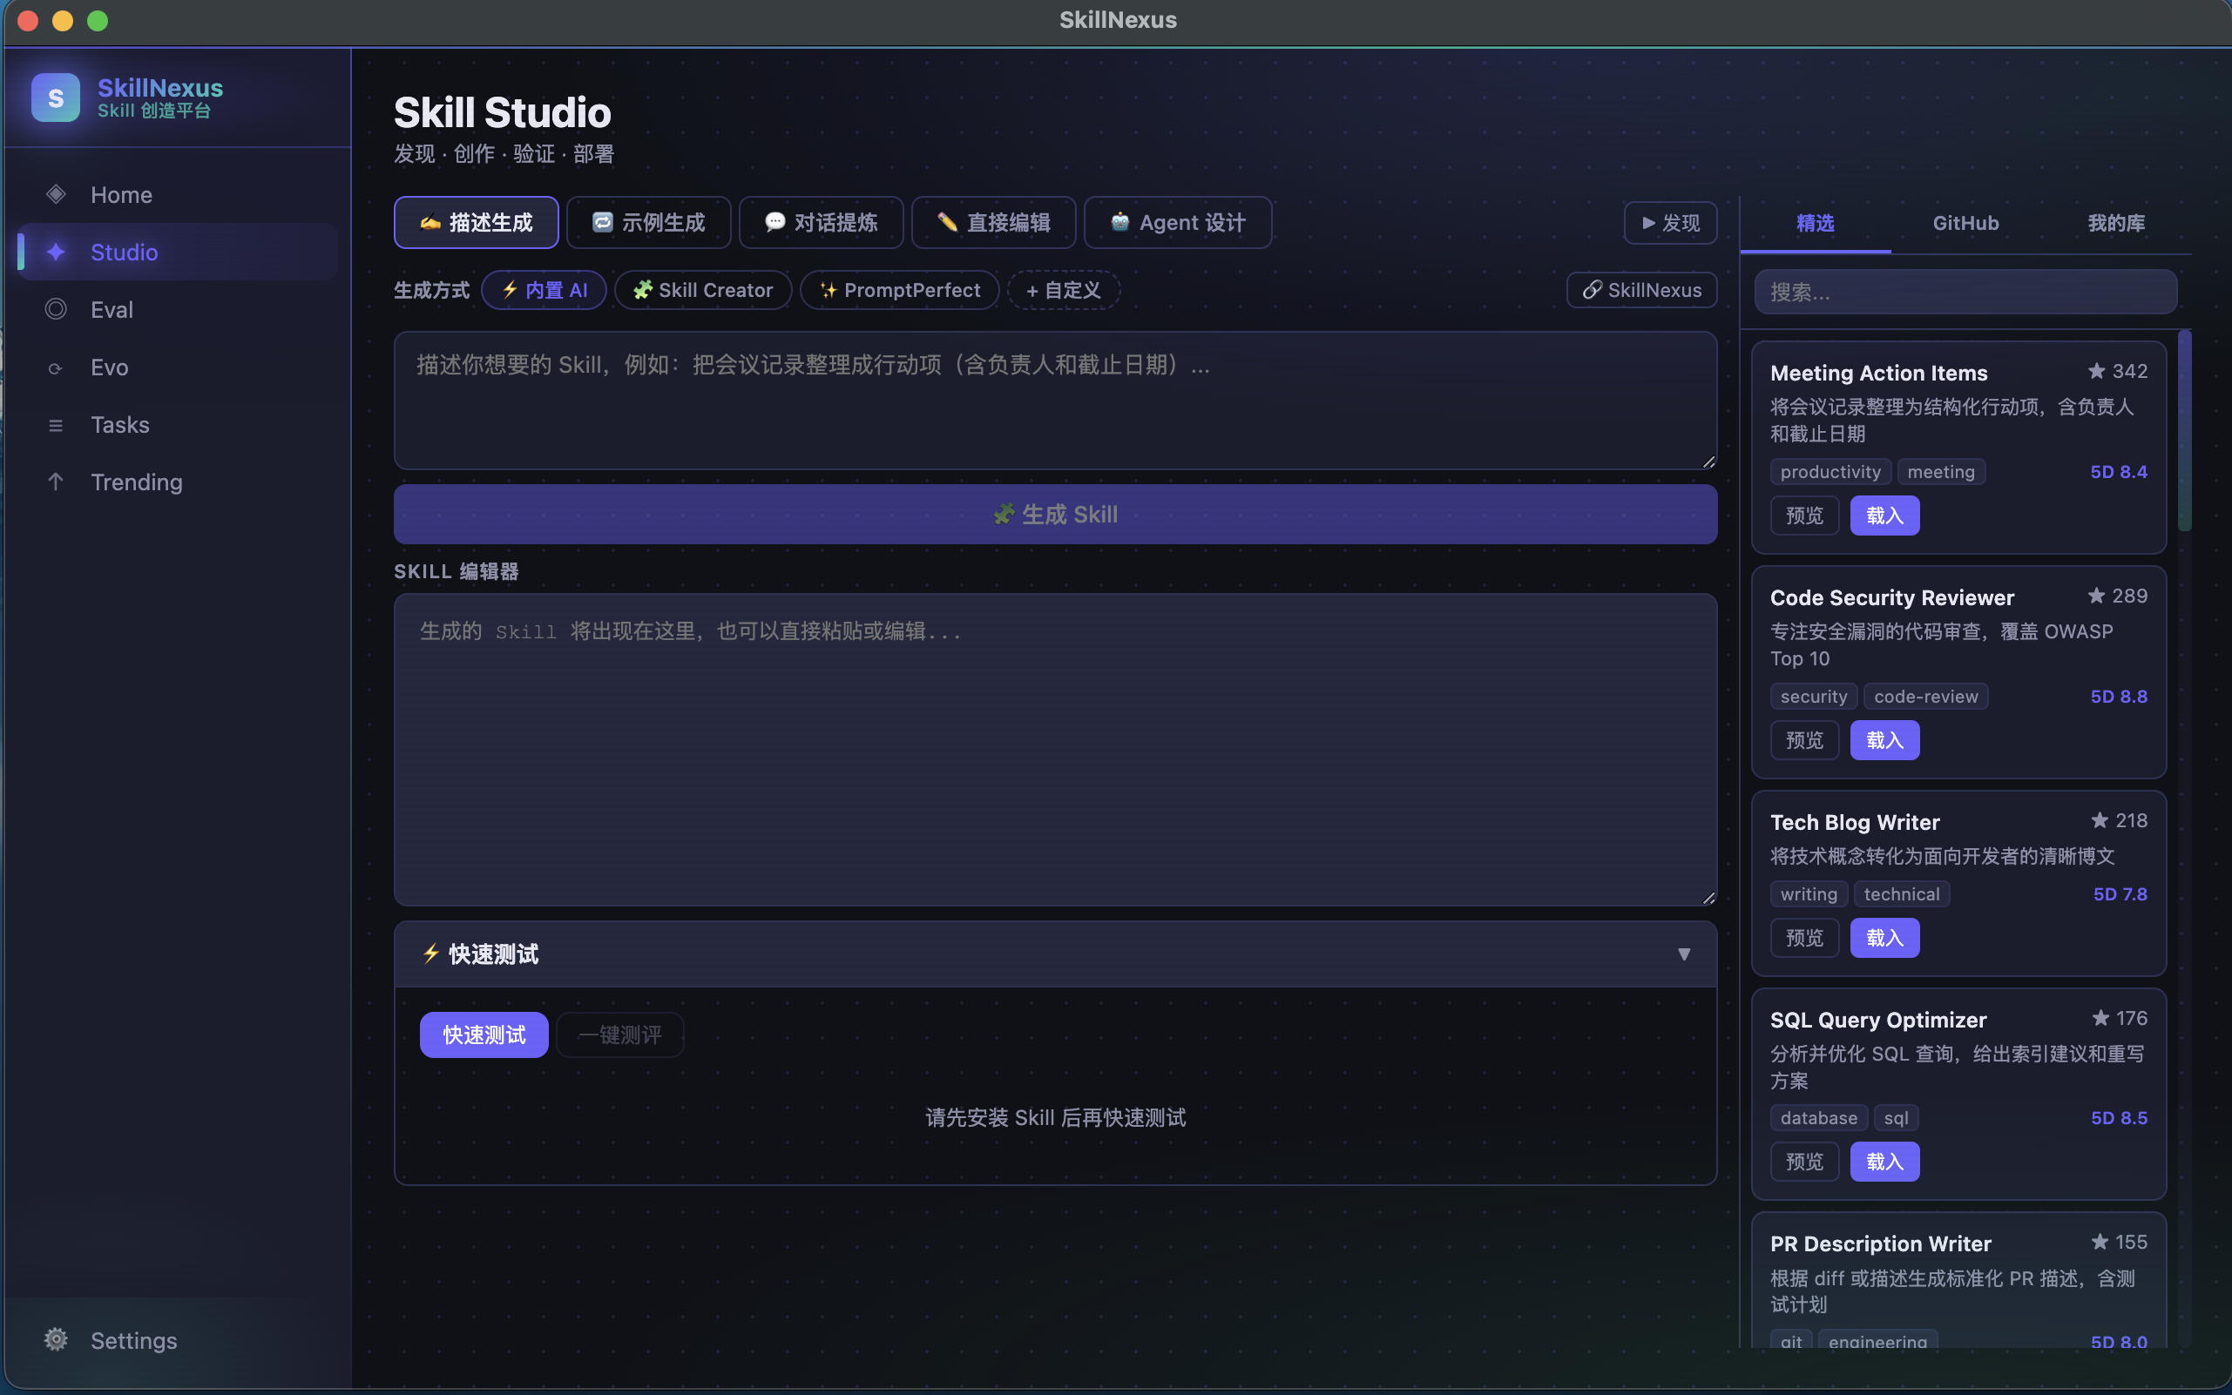
Task: Select 内置 AI generation mode
Action: pos(543,289)
